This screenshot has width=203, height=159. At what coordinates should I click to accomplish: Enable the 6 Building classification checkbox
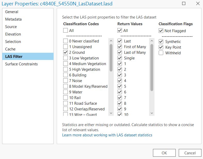point(66,75)
